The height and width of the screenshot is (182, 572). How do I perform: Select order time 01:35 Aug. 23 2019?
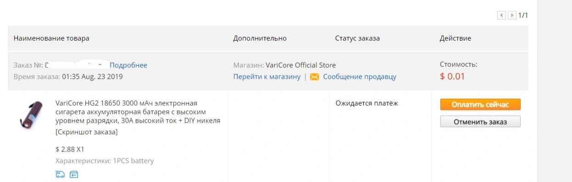click(x=92, y=77)
